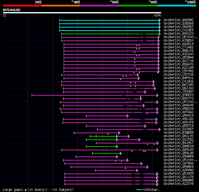Click the UniRef100_Q8ILV0 label

[178, 136]
